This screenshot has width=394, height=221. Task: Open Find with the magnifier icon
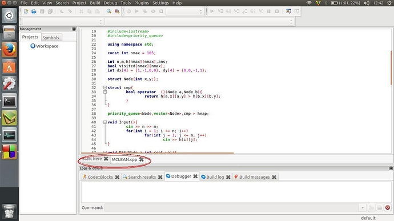[x=109, y=11]
